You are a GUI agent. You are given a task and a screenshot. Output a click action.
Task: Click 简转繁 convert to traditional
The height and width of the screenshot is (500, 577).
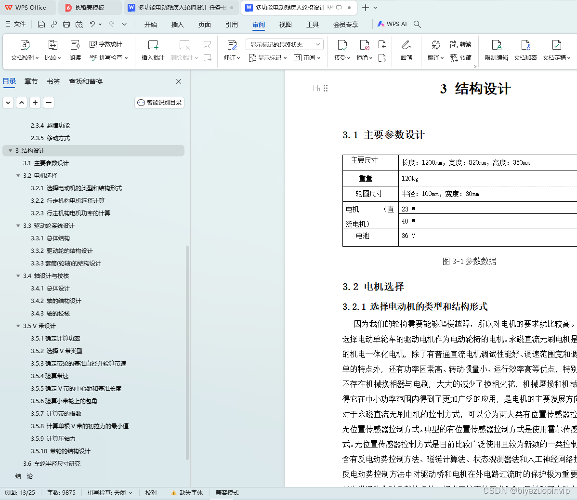(461, 44)
